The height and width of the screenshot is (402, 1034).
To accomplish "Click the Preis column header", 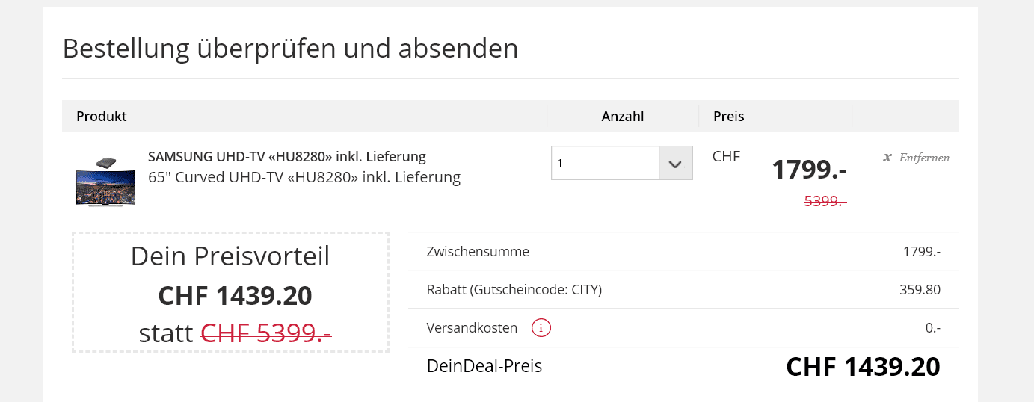I will point(728,117).
